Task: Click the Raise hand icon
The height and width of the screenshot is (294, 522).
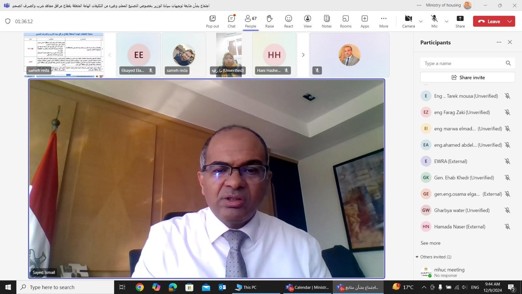Action: (269, 21)
